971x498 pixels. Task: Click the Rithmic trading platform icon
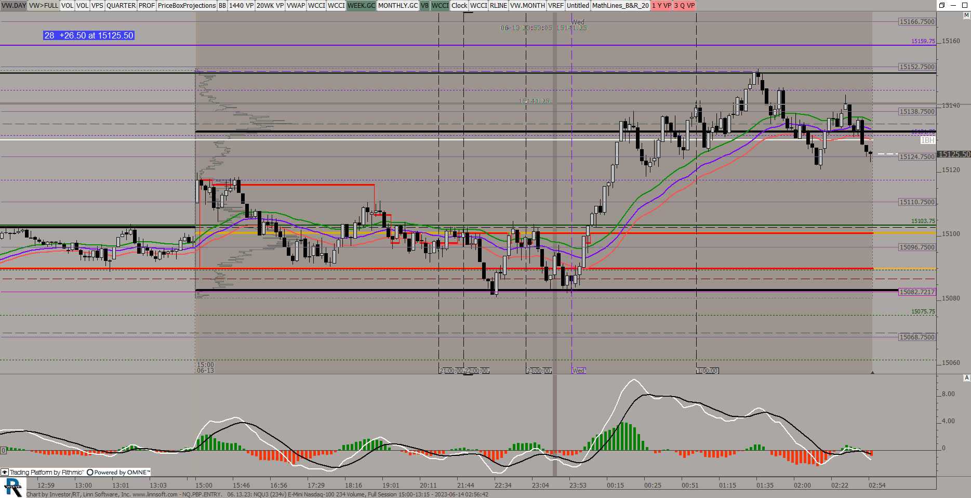[x=5, y=472]
